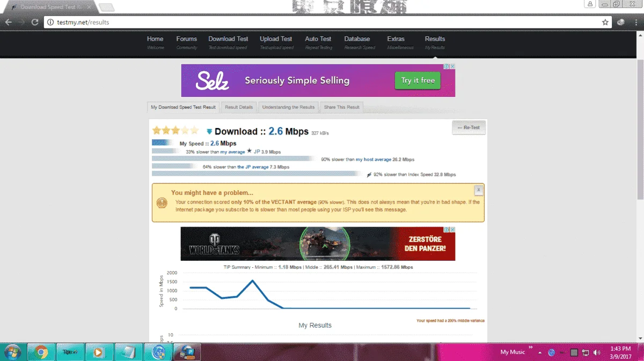Click the network tray icon
The height and width of the screenshot is (361, 644).
click(x=586, y=352)
